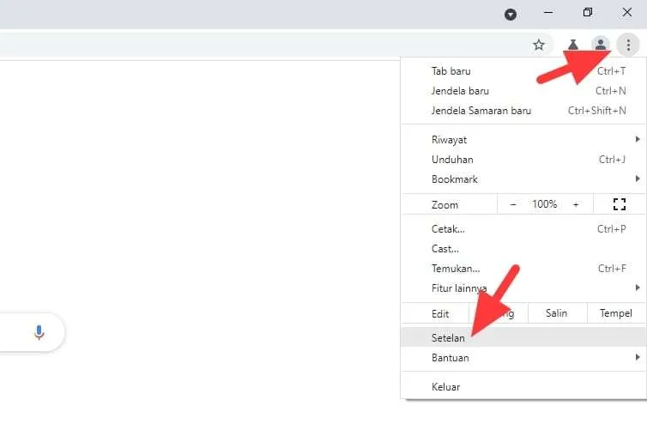647x424 pixels.
Task: Close the Chrome window
Action: tap(626, 13)
